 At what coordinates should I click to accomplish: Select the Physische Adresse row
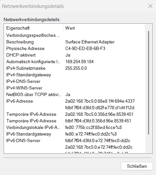[x=75, y=49]
